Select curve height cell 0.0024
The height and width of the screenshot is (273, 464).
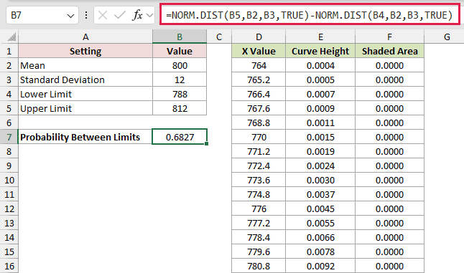(x=320, y=166)
